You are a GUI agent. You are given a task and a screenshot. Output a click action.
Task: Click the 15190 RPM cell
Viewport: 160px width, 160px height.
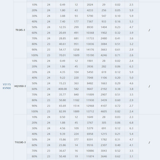coord(90,55)
